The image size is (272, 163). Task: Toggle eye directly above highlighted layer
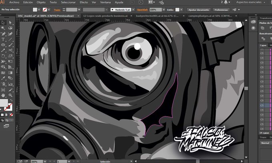pyautogui.click(x=262, y=100)
